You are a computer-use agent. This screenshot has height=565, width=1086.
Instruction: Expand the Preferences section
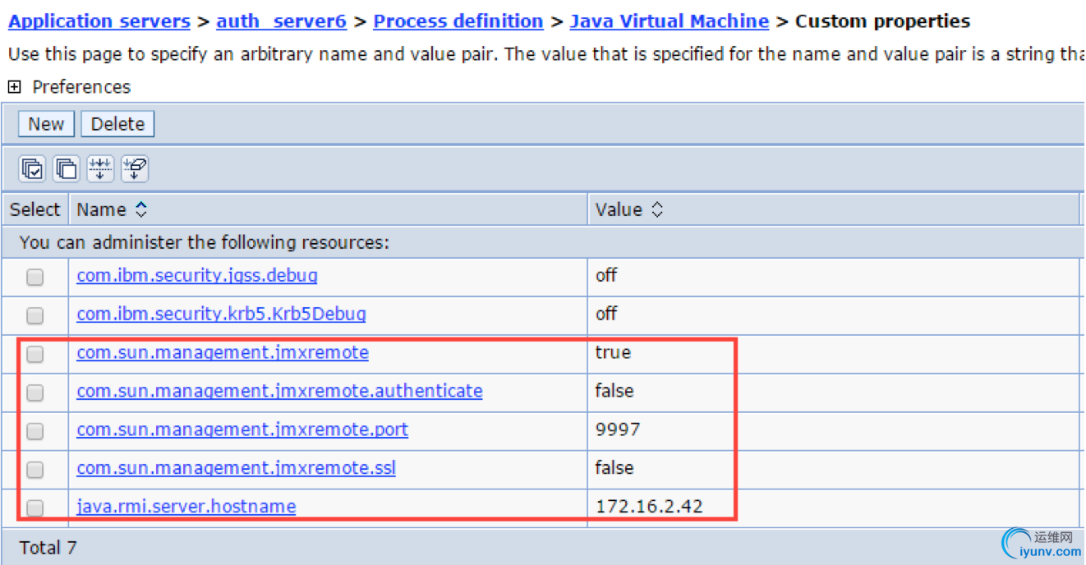coord(14,87)
